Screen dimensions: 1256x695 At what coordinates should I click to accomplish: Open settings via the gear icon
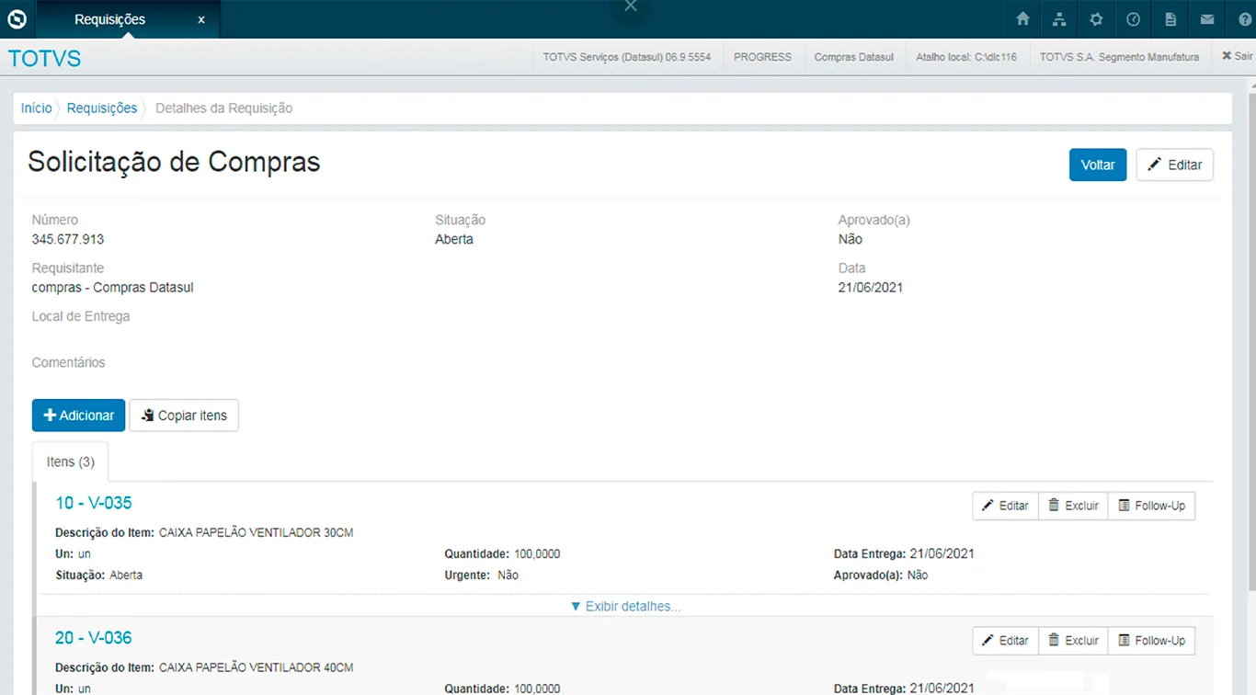point(1096,19)
